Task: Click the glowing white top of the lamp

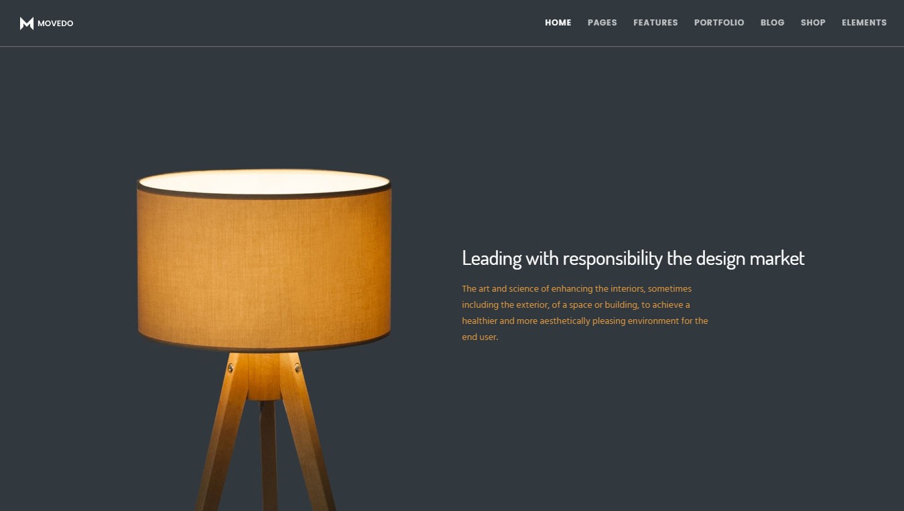Action: click(264, 182)
